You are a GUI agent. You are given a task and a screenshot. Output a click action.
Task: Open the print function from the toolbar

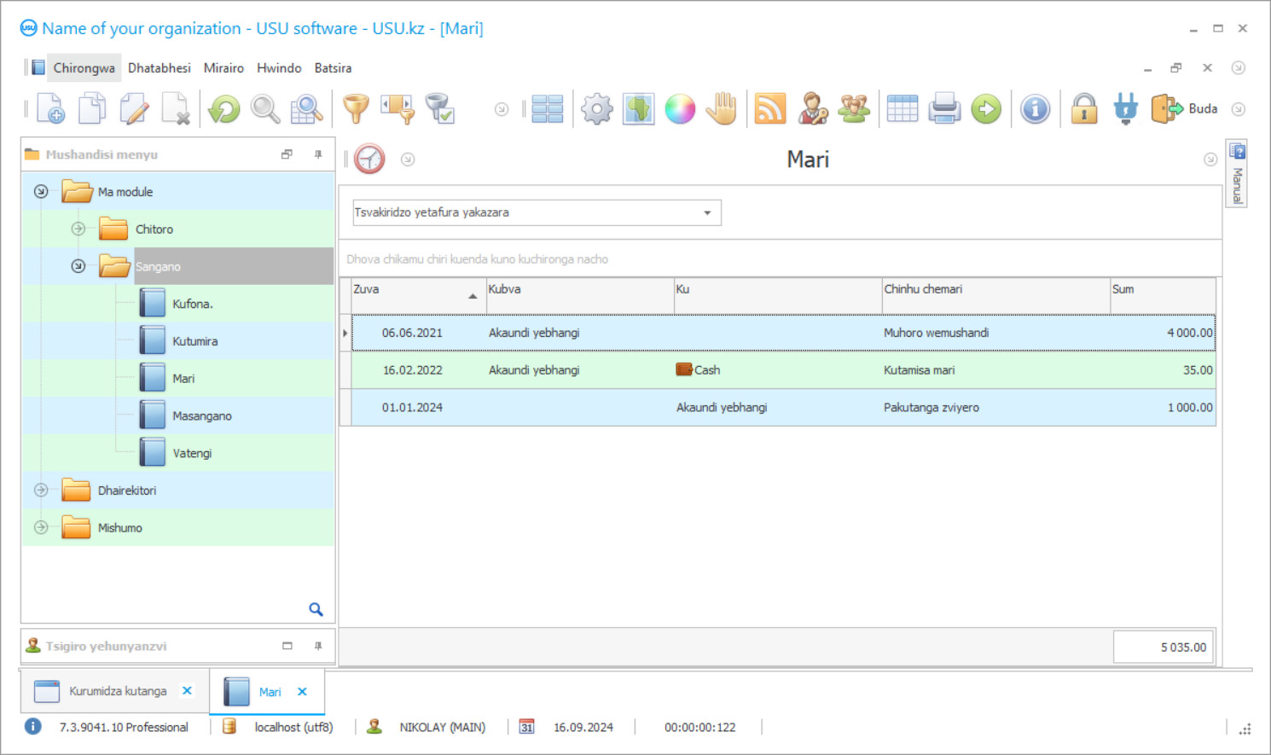click(x=943, y=108)
